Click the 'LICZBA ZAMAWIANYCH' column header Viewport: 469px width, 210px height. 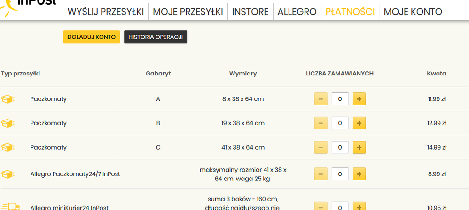(x=340, y=74)
